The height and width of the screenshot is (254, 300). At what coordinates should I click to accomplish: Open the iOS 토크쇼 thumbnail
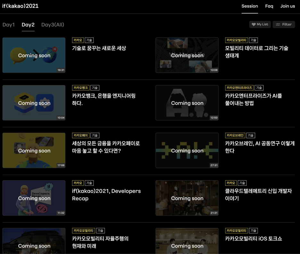click(187, 241)
